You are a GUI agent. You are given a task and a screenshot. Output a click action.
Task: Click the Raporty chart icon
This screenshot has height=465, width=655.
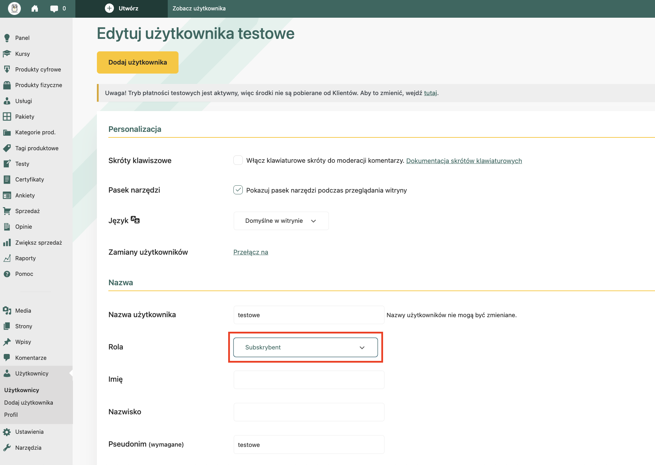pyautogui.click(x=7, y=258)
